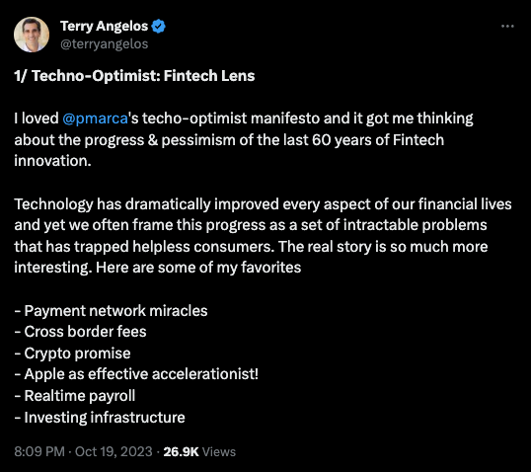
Task: Open Terry Angelos' profile picture
Action: [x=32, y=35]
